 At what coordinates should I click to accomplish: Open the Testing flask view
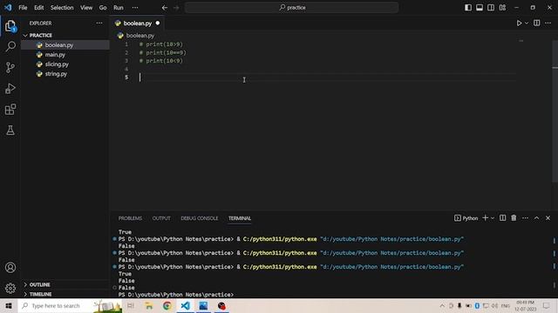point(10,130)
